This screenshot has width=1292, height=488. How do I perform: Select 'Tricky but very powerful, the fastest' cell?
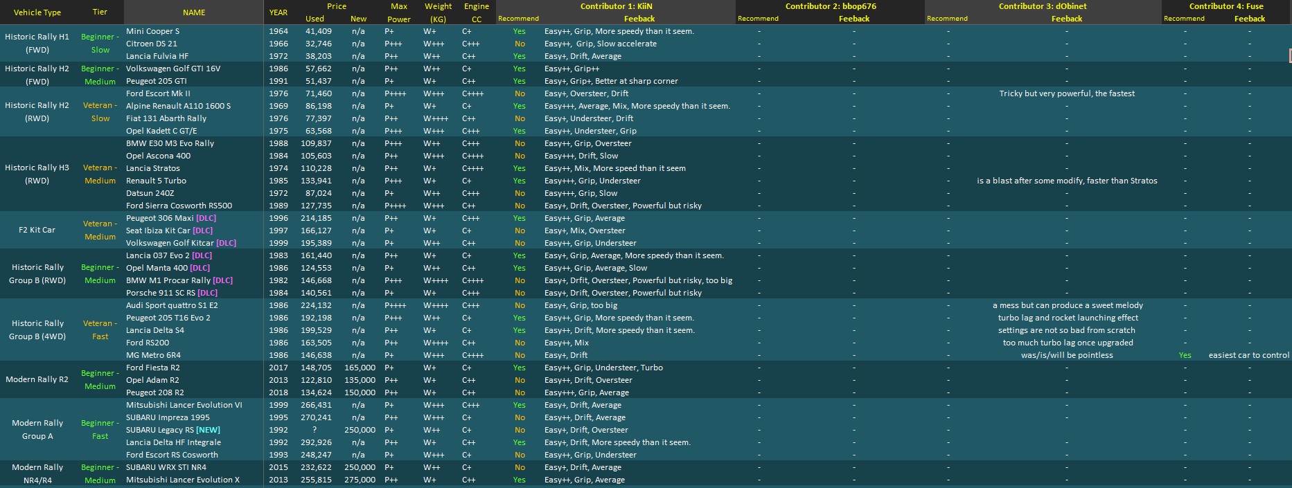click(x=1067, y=93)
